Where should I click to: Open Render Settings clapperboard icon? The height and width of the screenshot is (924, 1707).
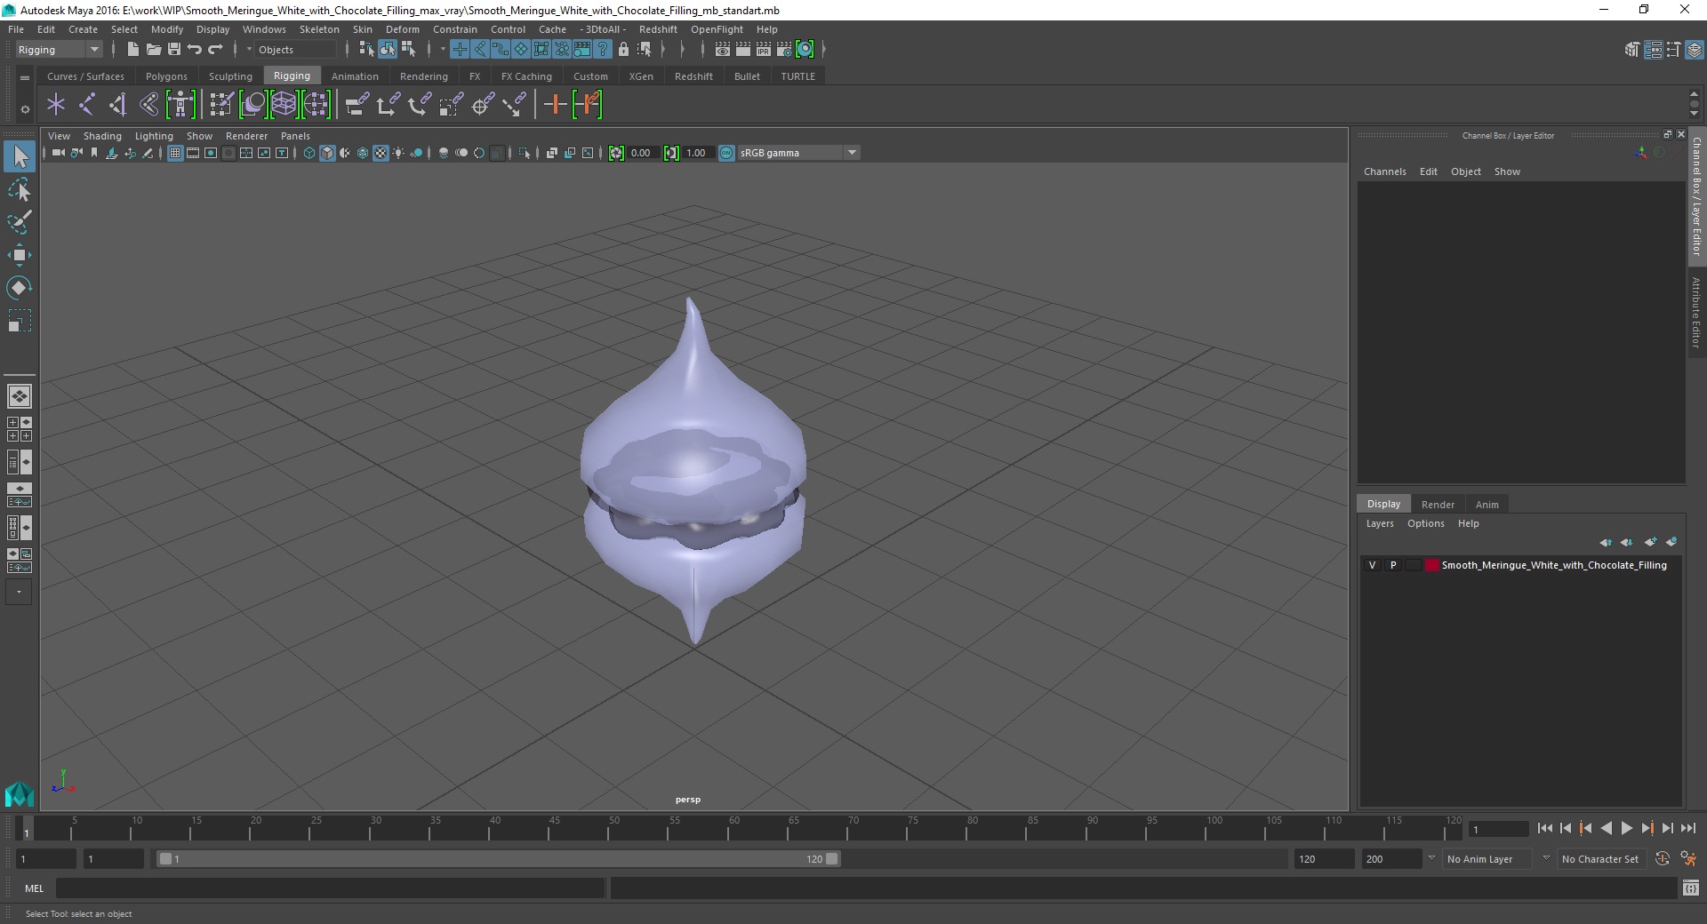pyautogui.click(x=784, y=50)
